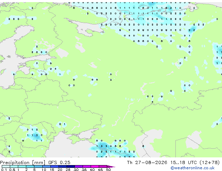Click legend value '40'
222x171 pixels.
tap(92, 170)
